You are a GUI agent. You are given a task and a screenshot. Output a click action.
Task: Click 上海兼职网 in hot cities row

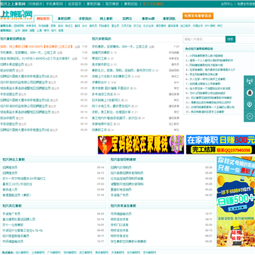[x=38, y=252]
